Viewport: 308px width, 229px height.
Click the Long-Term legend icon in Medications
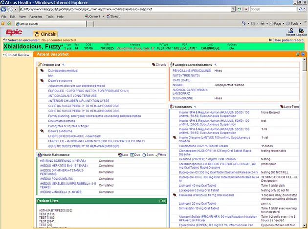[282, 107]
